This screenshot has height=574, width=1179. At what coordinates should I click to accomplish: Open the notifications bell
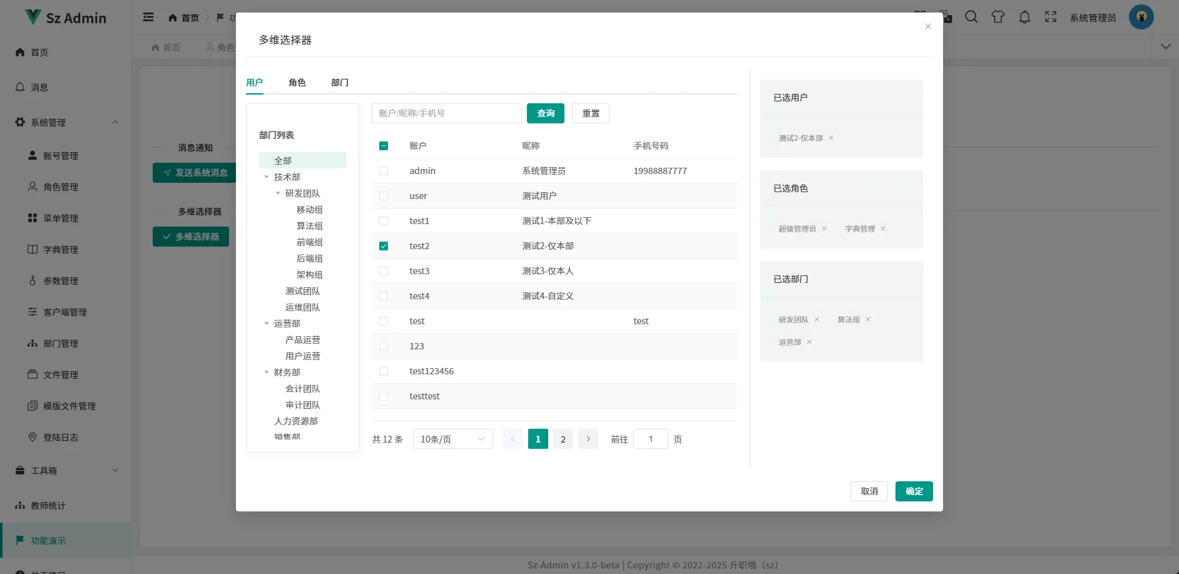point(1024,17)
